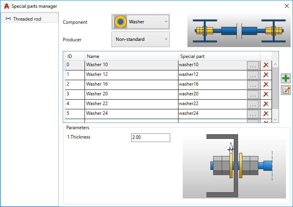Click the green plus add-part icon
The width and height of the screenshot is (293, 207).
[x=286, y=78]
